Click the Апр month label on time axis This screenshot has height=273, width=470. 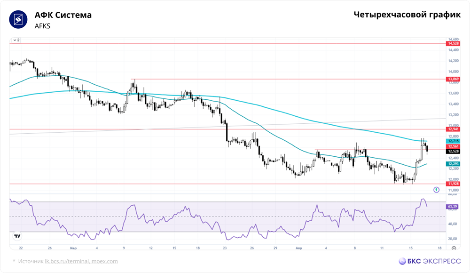tap(298, 248)
